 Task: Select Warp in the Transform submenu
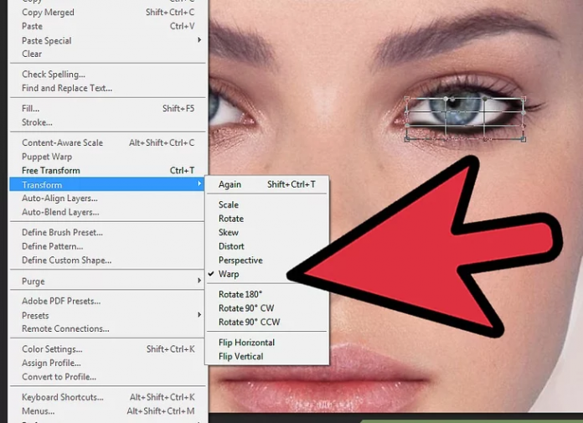[229, 274]
